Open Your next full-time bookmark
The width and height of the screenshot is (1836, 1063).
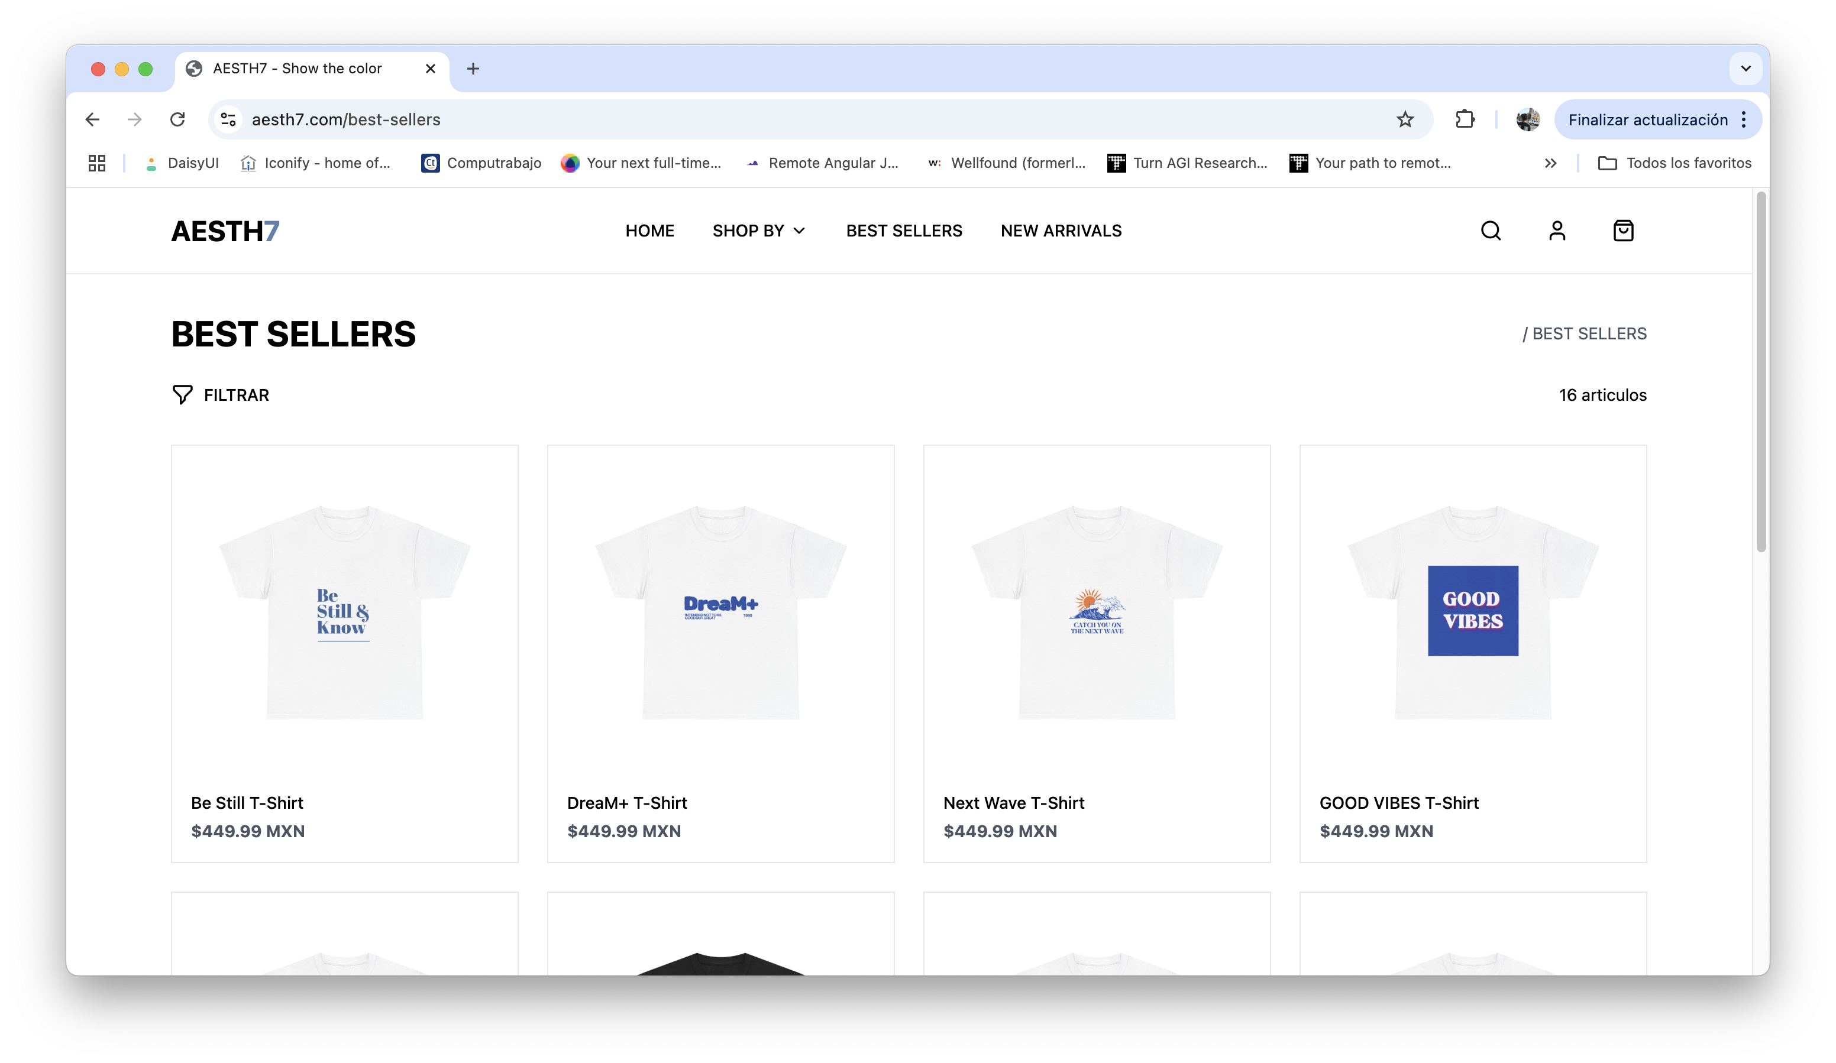(641, 163)
